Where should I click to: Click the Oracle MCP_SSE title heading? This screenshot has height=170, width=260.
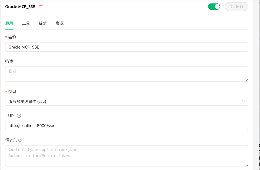click(x=20, y=7)
